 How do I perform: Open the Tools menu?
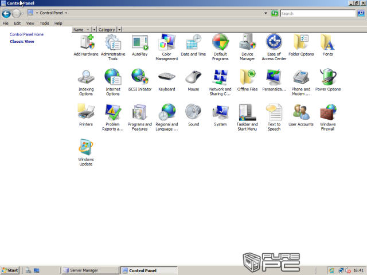[x=44, y=23]
